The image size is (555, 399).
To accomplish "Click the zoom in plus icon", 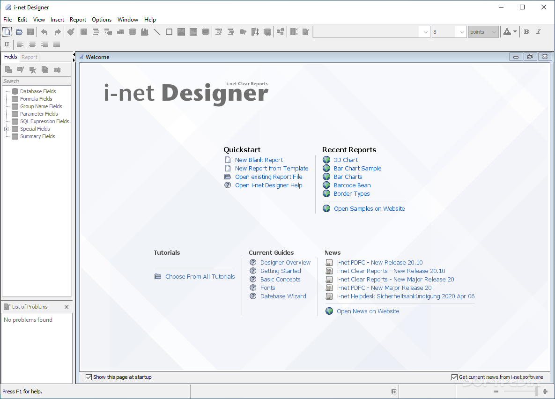I will pyautogui.click(x=545, y=392).
